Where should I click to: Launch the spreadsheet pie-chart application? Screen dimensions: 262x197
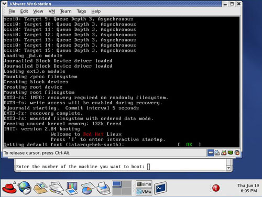click(88, 188)
